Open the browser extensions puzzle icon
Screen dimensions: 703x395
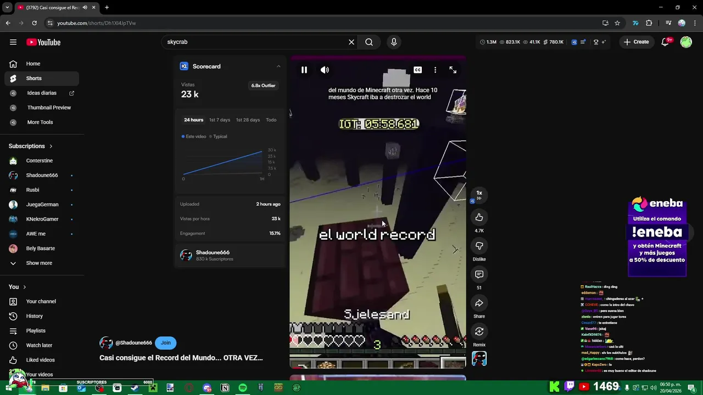coord(649,23)
